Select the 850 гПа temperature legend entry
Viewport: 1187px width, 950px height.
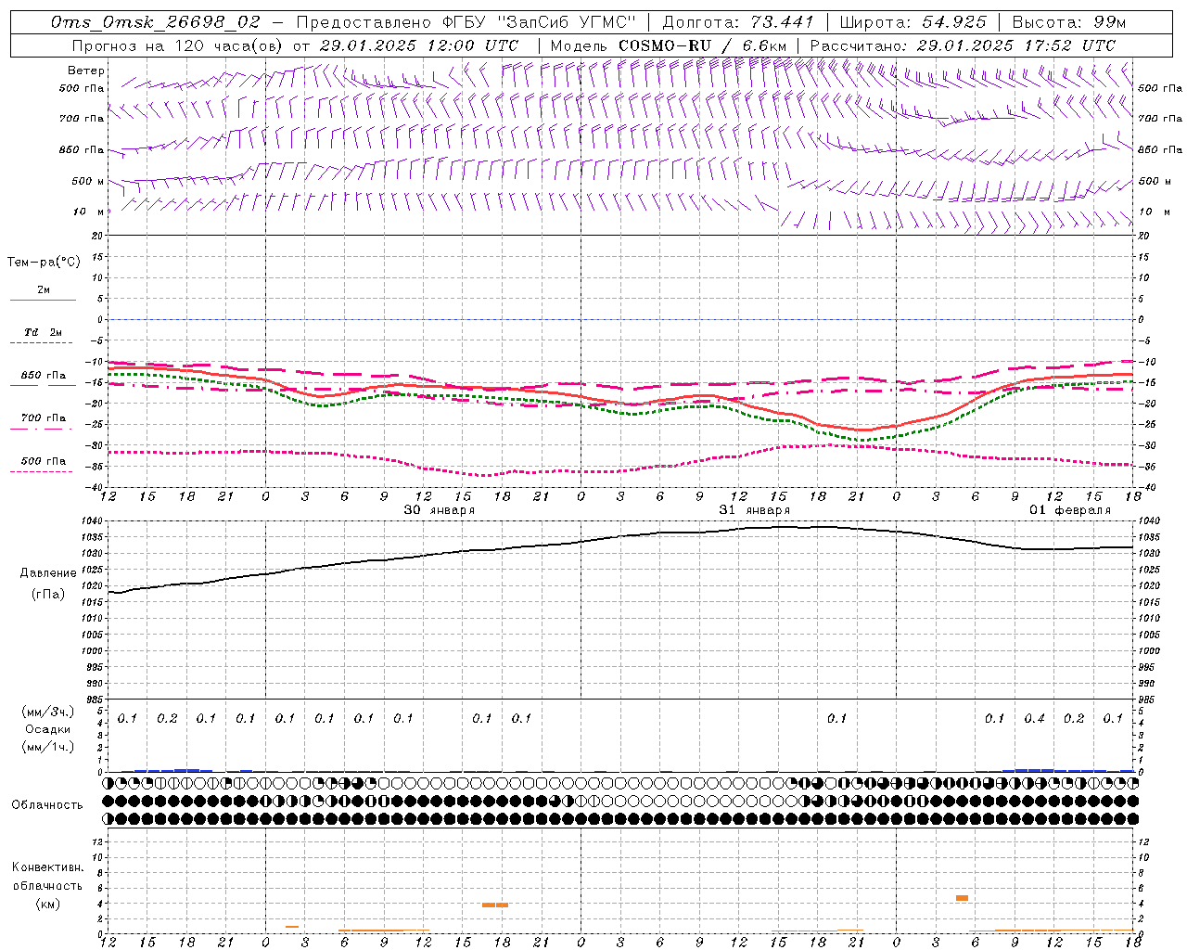pos(44,376)
